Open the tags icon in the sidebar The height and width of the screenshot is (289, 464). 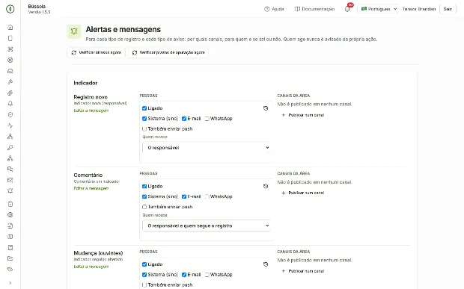click(x=10, y=270)
